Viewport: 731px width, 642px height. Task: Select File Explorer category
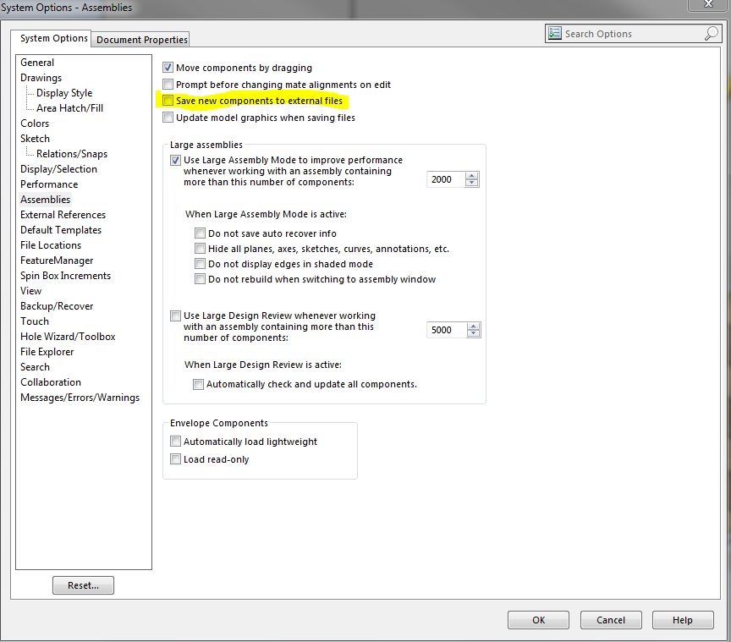click(x=47, y=352)
